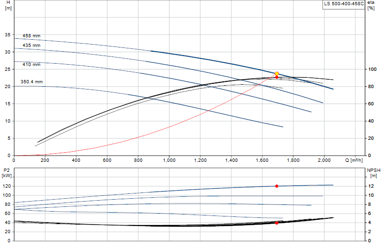
Task: Click the LS 500-400-458C pump label
Action: (x=344, y=4)
